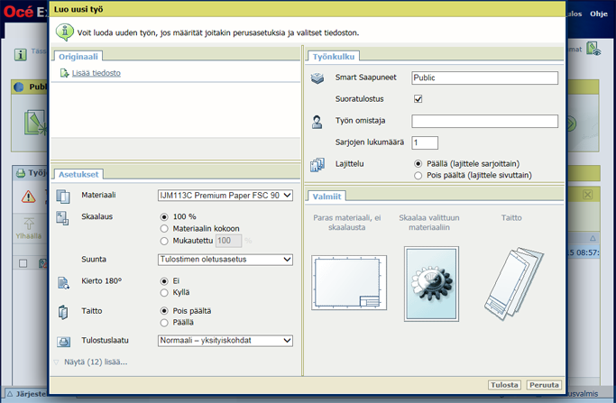Click the Peruuta button
This screenshot has width=616, height=403.
tap(544, 385)
